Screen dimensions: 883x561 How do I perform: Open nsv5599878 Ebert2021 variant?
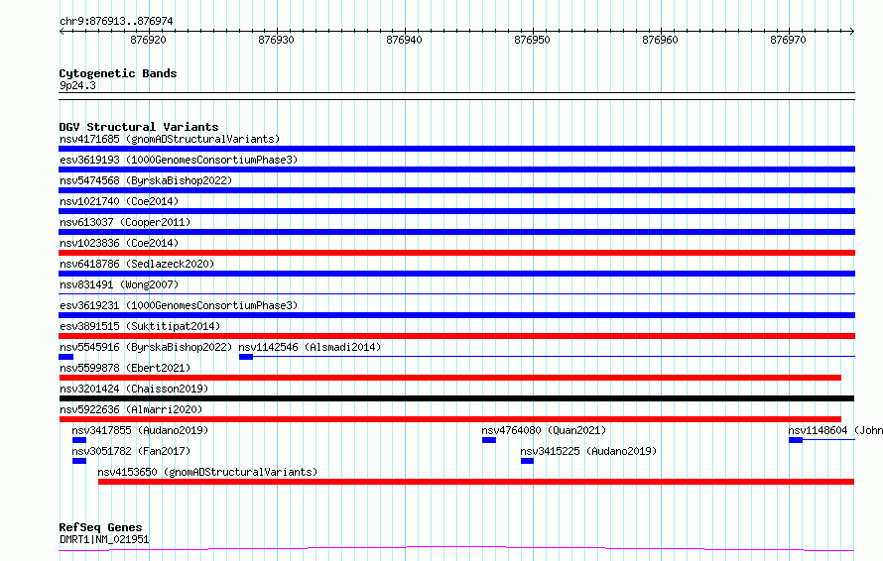(125, 368)
